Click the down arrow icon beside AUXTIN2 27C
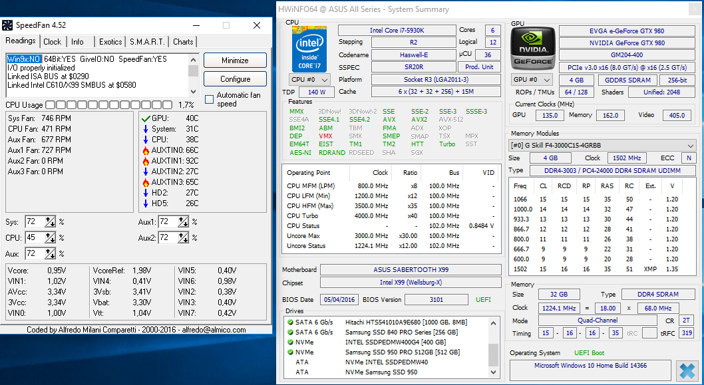The height and width of the screenshot is (385, 704). click(x=146, y=172)
